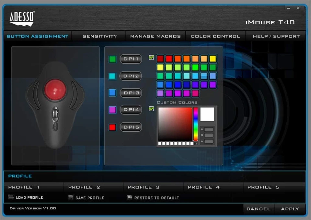Click the Load Profile folder icon
Screen dimensions: 311x220
click(x=10, y=197)
